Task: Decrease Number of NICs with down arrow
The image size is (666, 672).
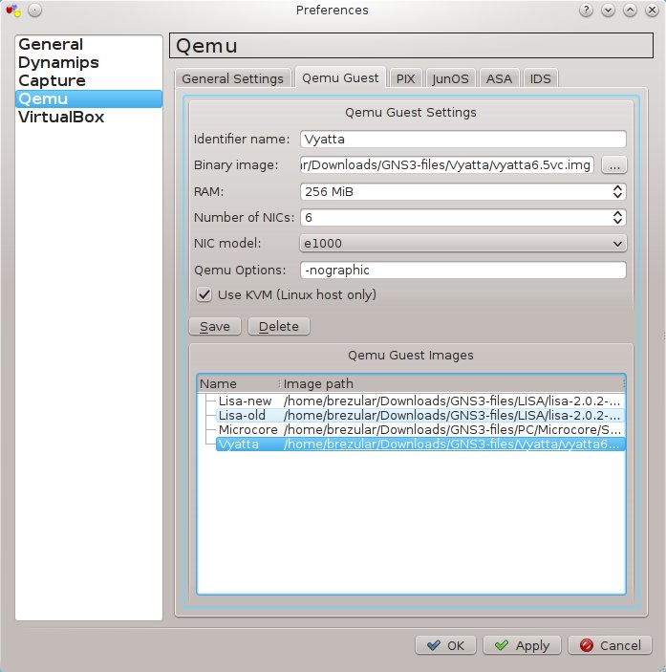Action: click(x=617, y=222)
